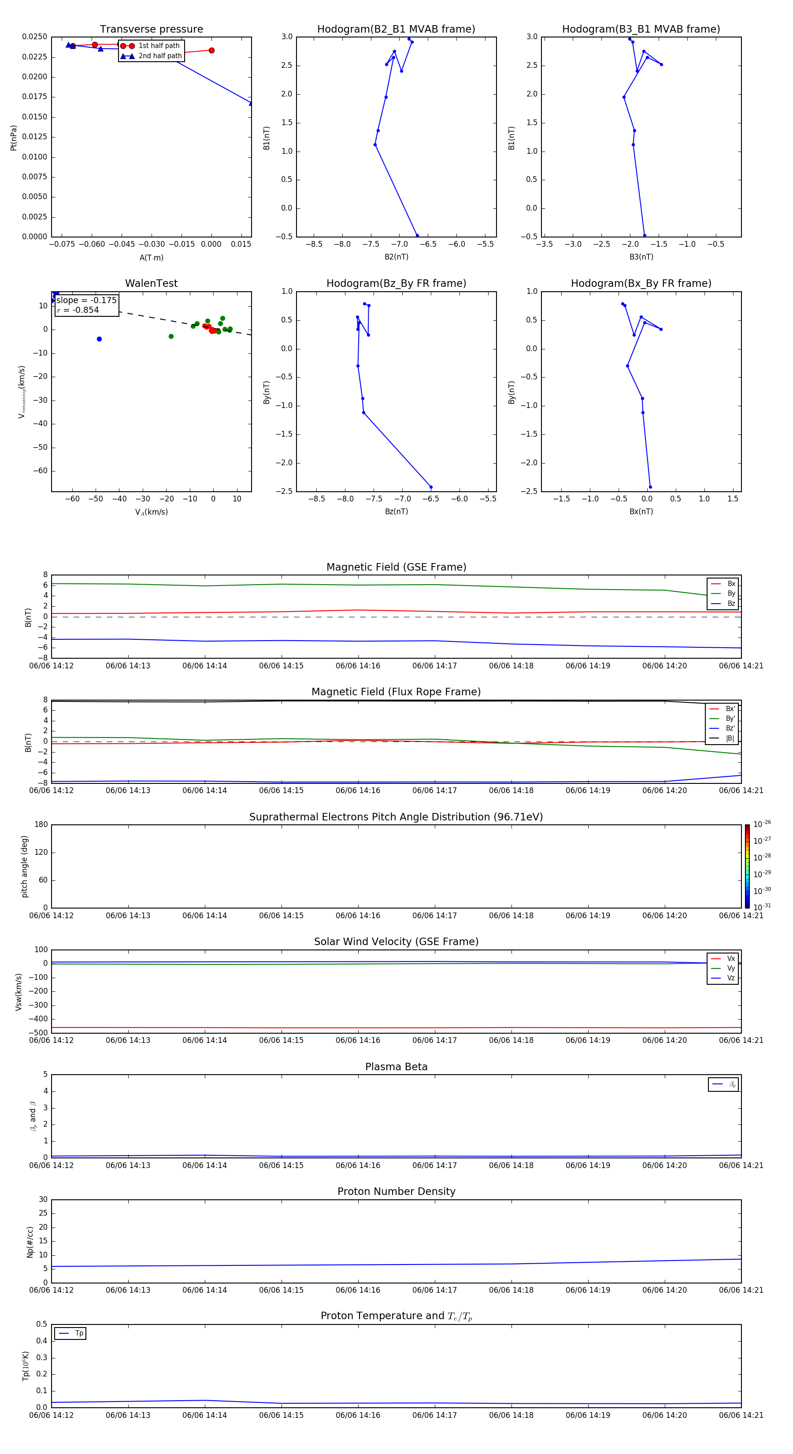Click the lowest point of the Bz_By hodogram
The height and width of the screenshot is (1454, 793).
pos(431,487)
